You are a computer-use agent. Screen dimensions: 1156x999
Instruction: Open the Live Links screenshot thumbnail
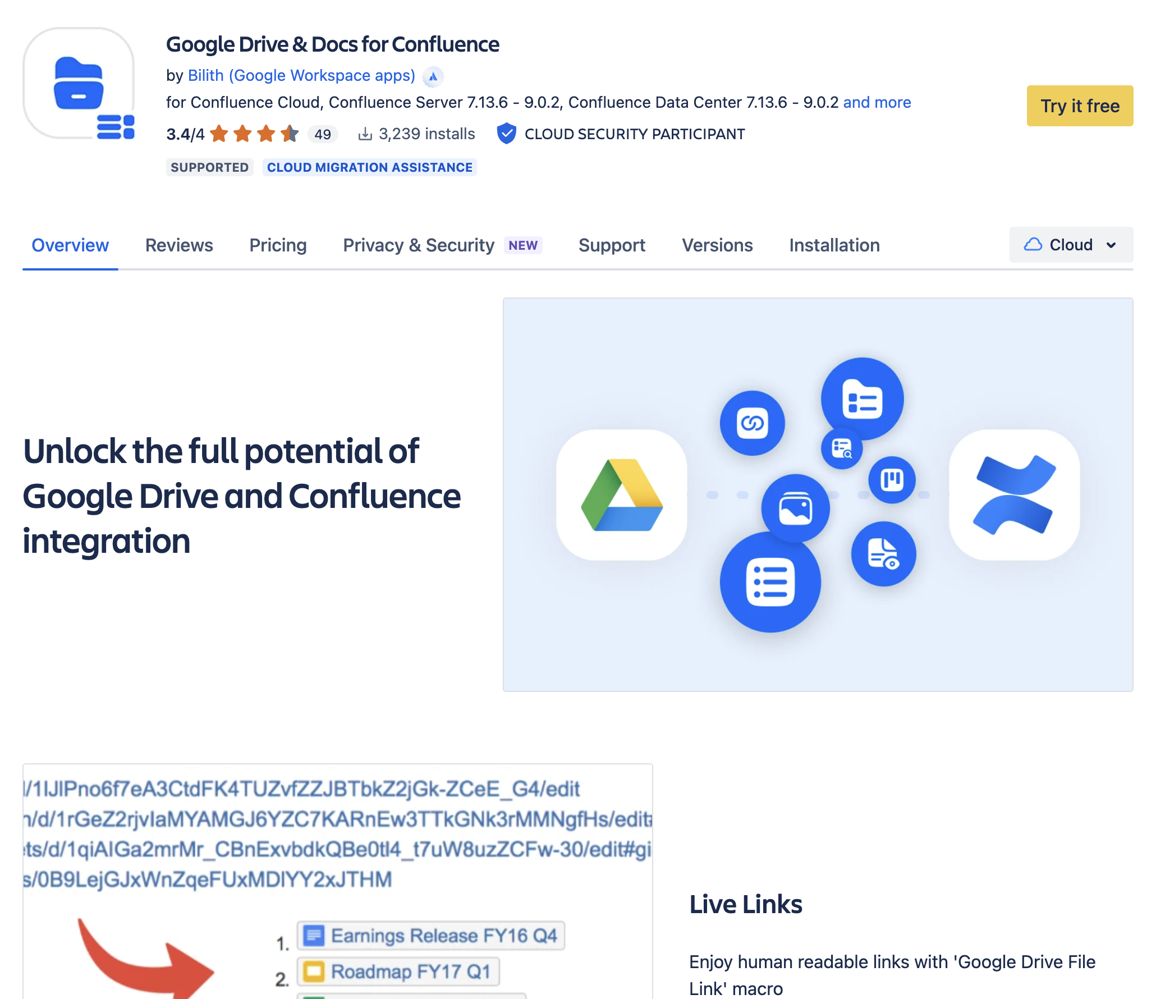pyautogui.click(x=337, y=881)
